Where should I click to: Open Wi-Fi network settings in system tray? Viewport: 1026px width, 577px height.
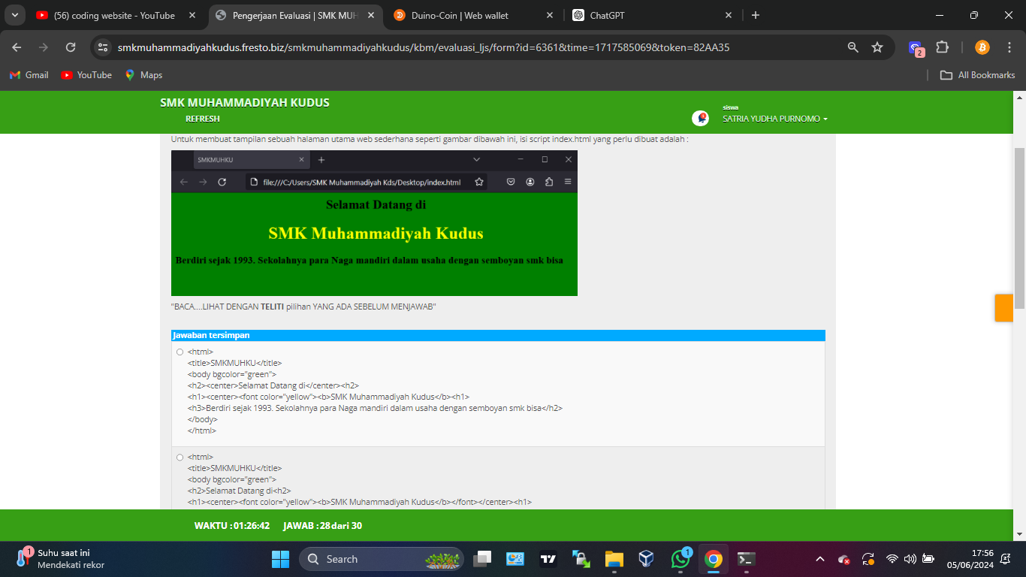click(x=892, y=559)
